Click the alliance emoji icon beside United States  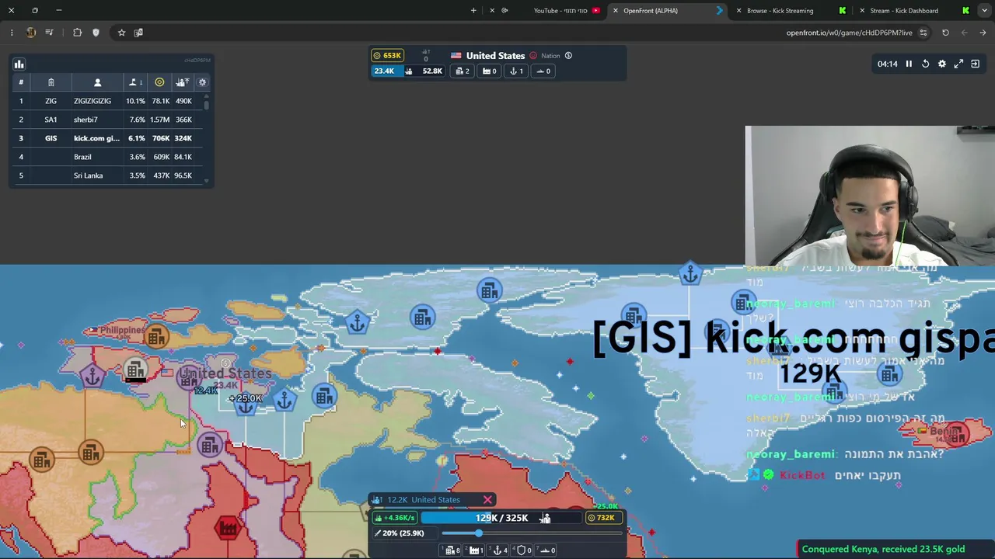(x=533, y=56)
